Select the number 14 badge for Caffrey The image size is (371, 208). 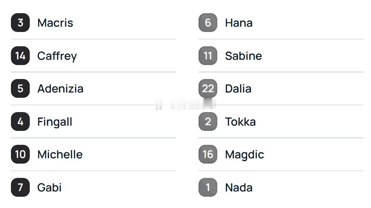tap(20, 56)
